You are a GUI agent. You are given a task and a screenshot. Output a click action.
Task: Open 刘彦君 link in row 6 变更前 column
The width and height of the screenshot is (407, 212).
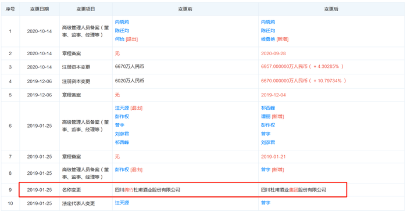[122, 134]
